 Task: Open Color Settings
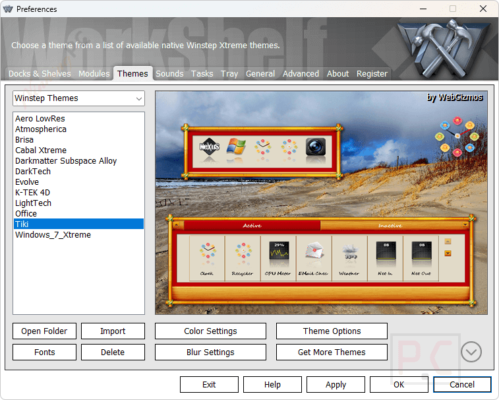210,331
